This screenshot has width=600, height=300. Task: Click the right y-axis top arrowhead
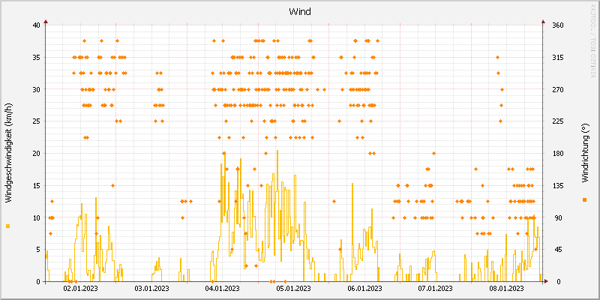[x=543, y=22]
